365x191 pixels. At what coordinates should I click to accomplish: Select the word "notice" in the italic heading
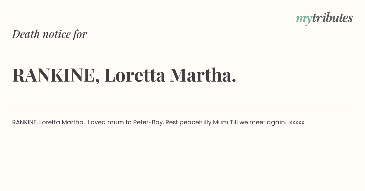[57, 34]
